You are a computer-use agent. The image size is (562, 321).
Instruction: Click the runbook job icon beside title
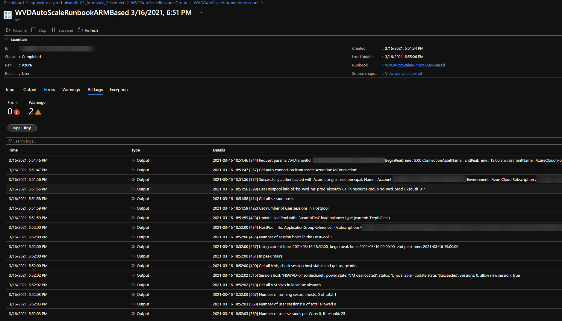coord(8,15)
